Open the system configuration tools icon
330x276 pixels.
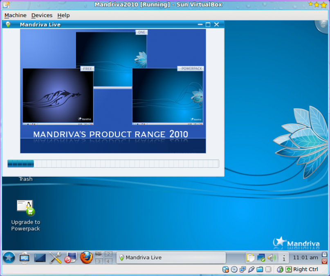(x=55, y=258)
